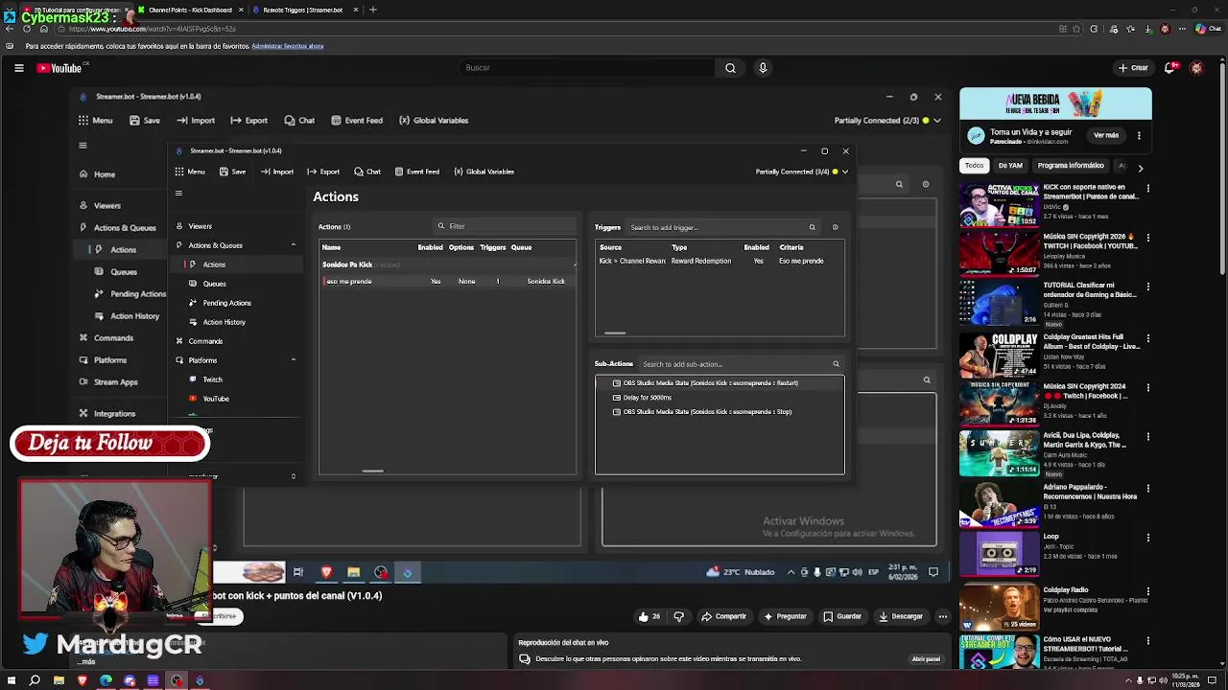Open the YouTube account avatar menu
The image size is (1228, 690).
pos(1196,68)
